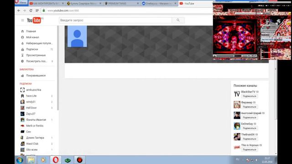Subscribe to Фирамир with Подписаться
Screen dimensions: 292x164
coord(250,107)
